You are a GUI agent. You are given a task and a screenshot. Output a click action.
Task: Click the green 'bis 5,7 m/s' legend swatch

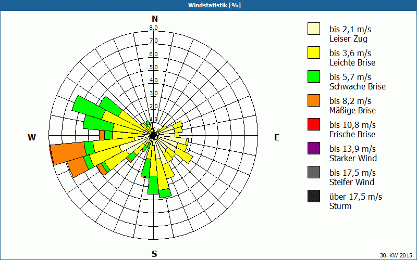(314, 76)
